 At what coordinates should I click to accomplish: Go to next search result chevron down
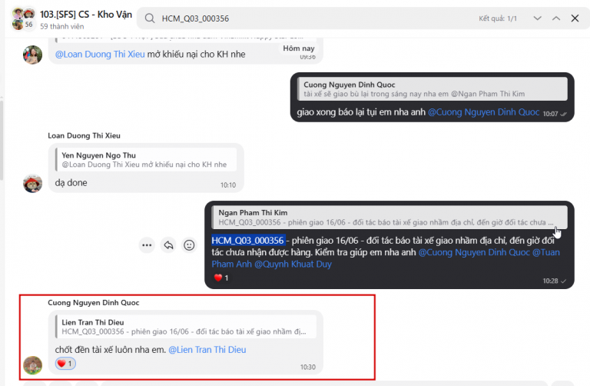tap(537, 18)
